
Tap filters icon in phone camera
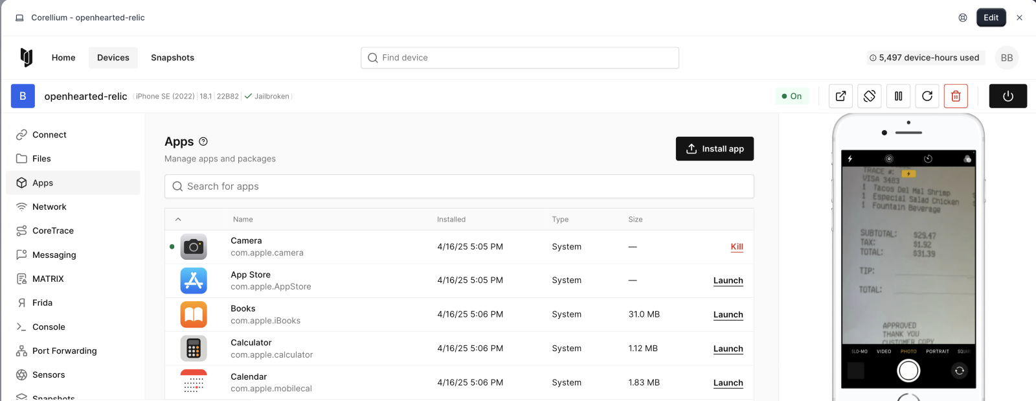(967, 159)
